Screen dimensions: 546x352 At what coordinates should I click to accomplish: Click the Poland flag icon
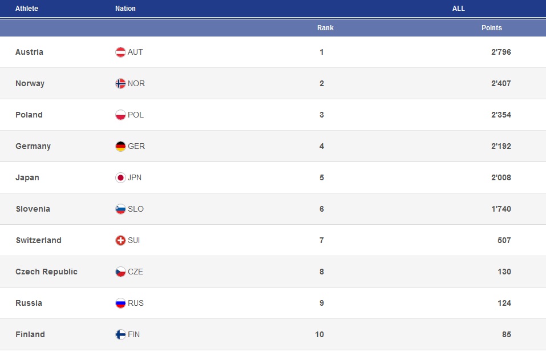(x=120, y=115)
